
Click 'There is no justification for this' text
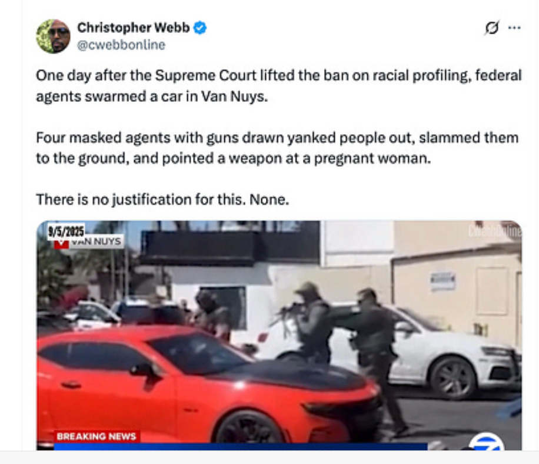click(162, 200)
